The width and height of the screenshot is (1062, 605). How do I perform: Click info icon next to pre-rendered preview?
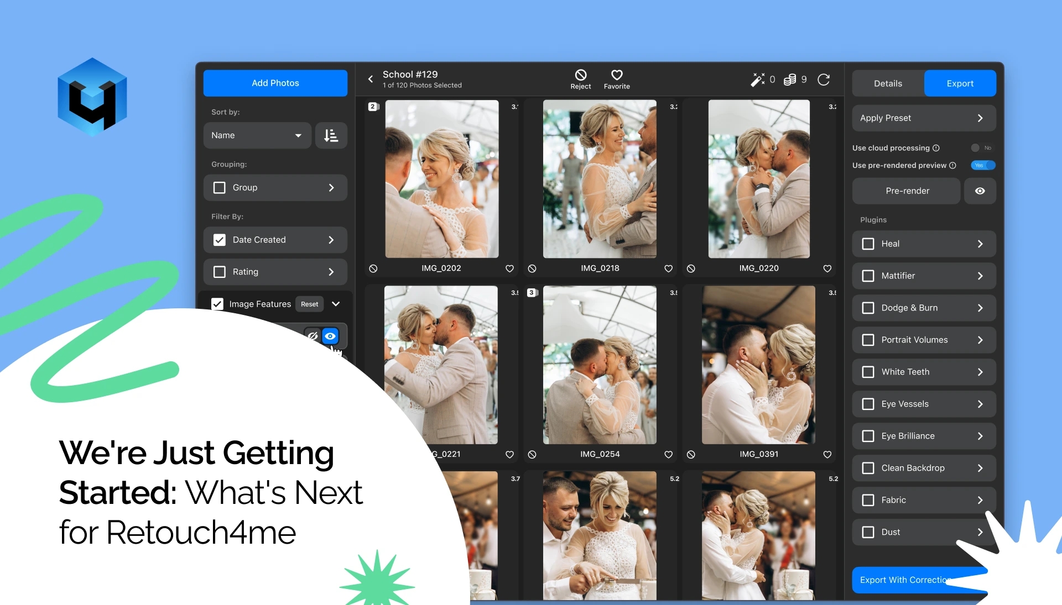(x=952, y=165)
